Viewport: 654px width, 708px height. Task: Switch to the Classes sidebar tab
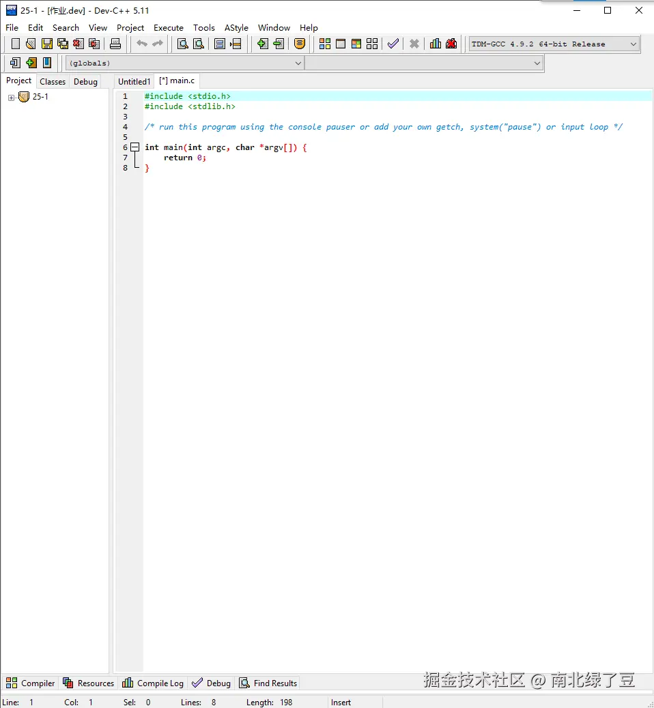coord(53,81)
